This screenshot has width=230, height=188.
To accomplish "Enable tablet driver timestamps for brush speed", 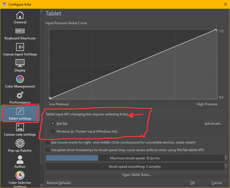I will pos(48,150).
